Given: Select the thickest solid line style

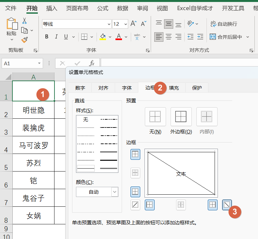Looking at the screenshot, I should pyautogui.click(x=109, y=160).
